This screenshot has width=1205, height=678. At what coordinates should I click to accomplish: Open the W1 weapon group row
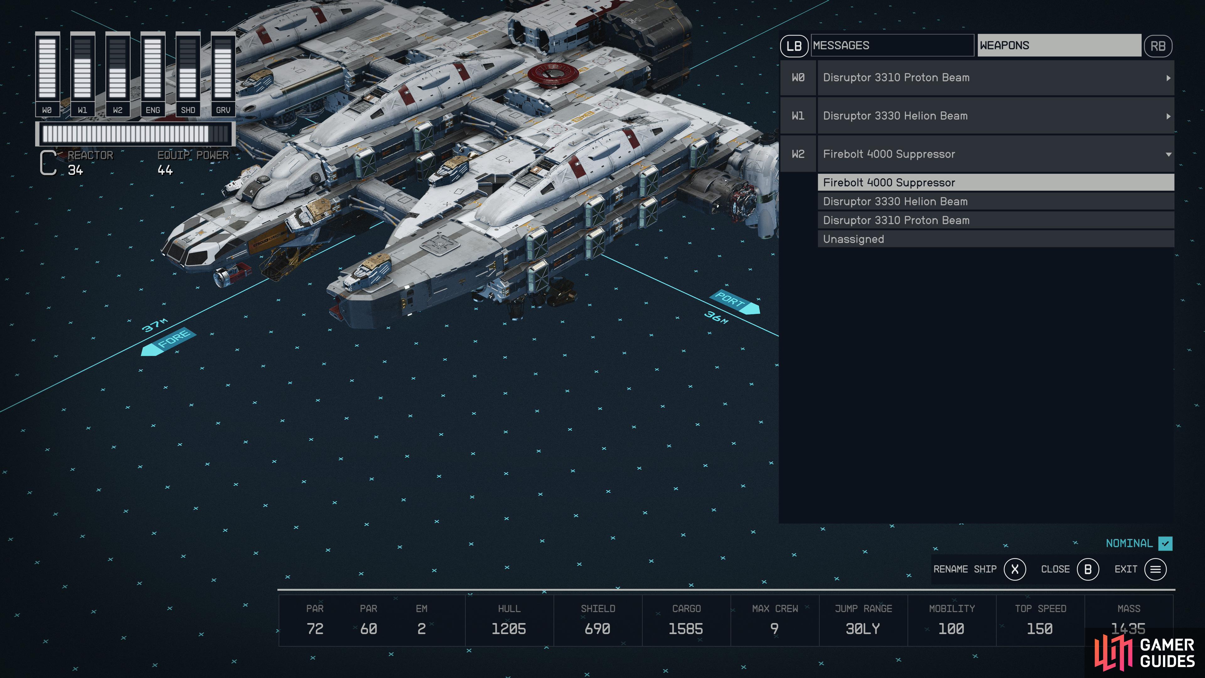tap(977, 116)
